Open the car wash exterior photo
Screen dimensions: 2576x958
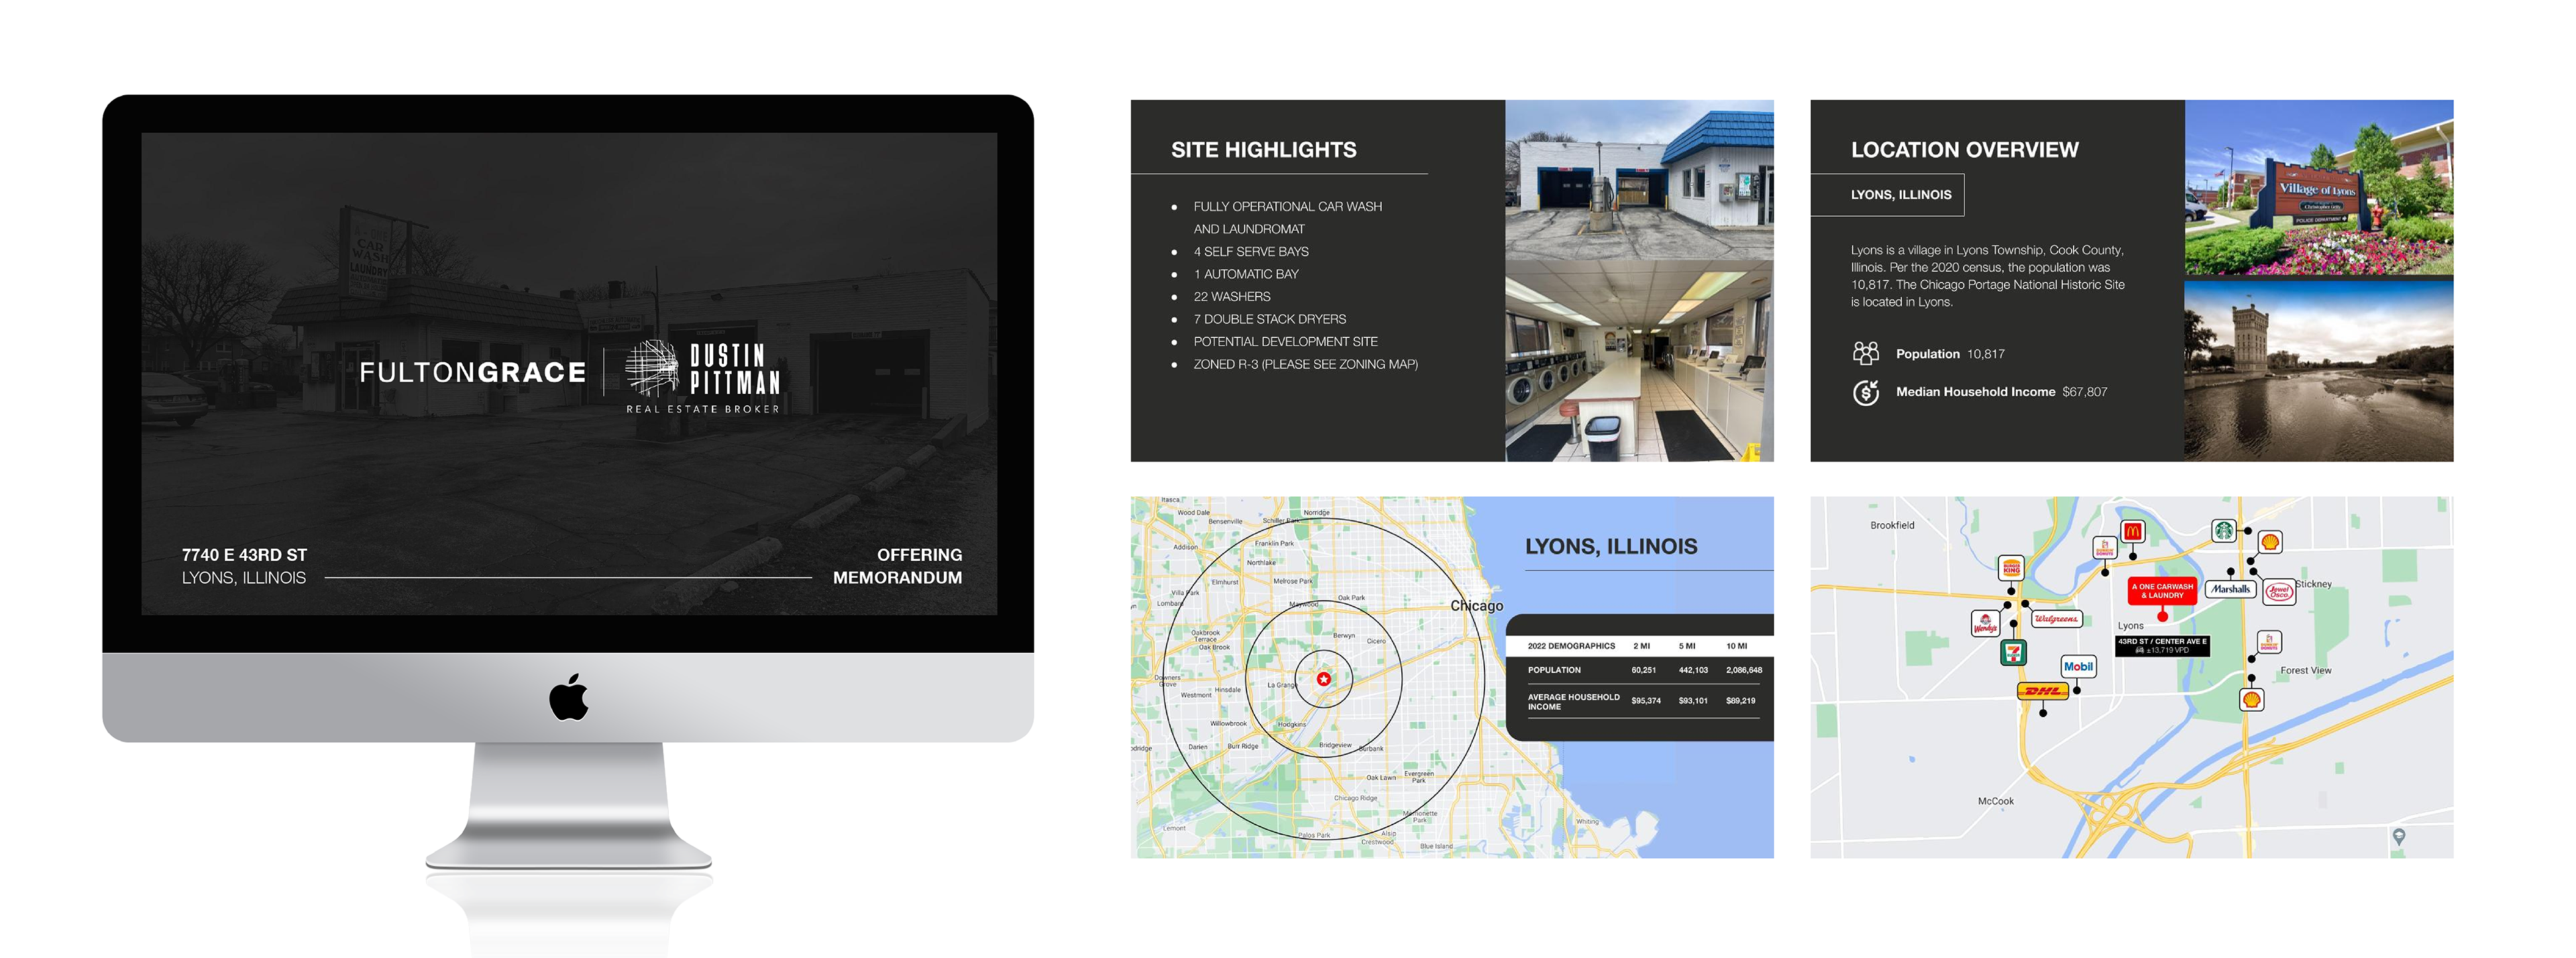(1639, 180)
